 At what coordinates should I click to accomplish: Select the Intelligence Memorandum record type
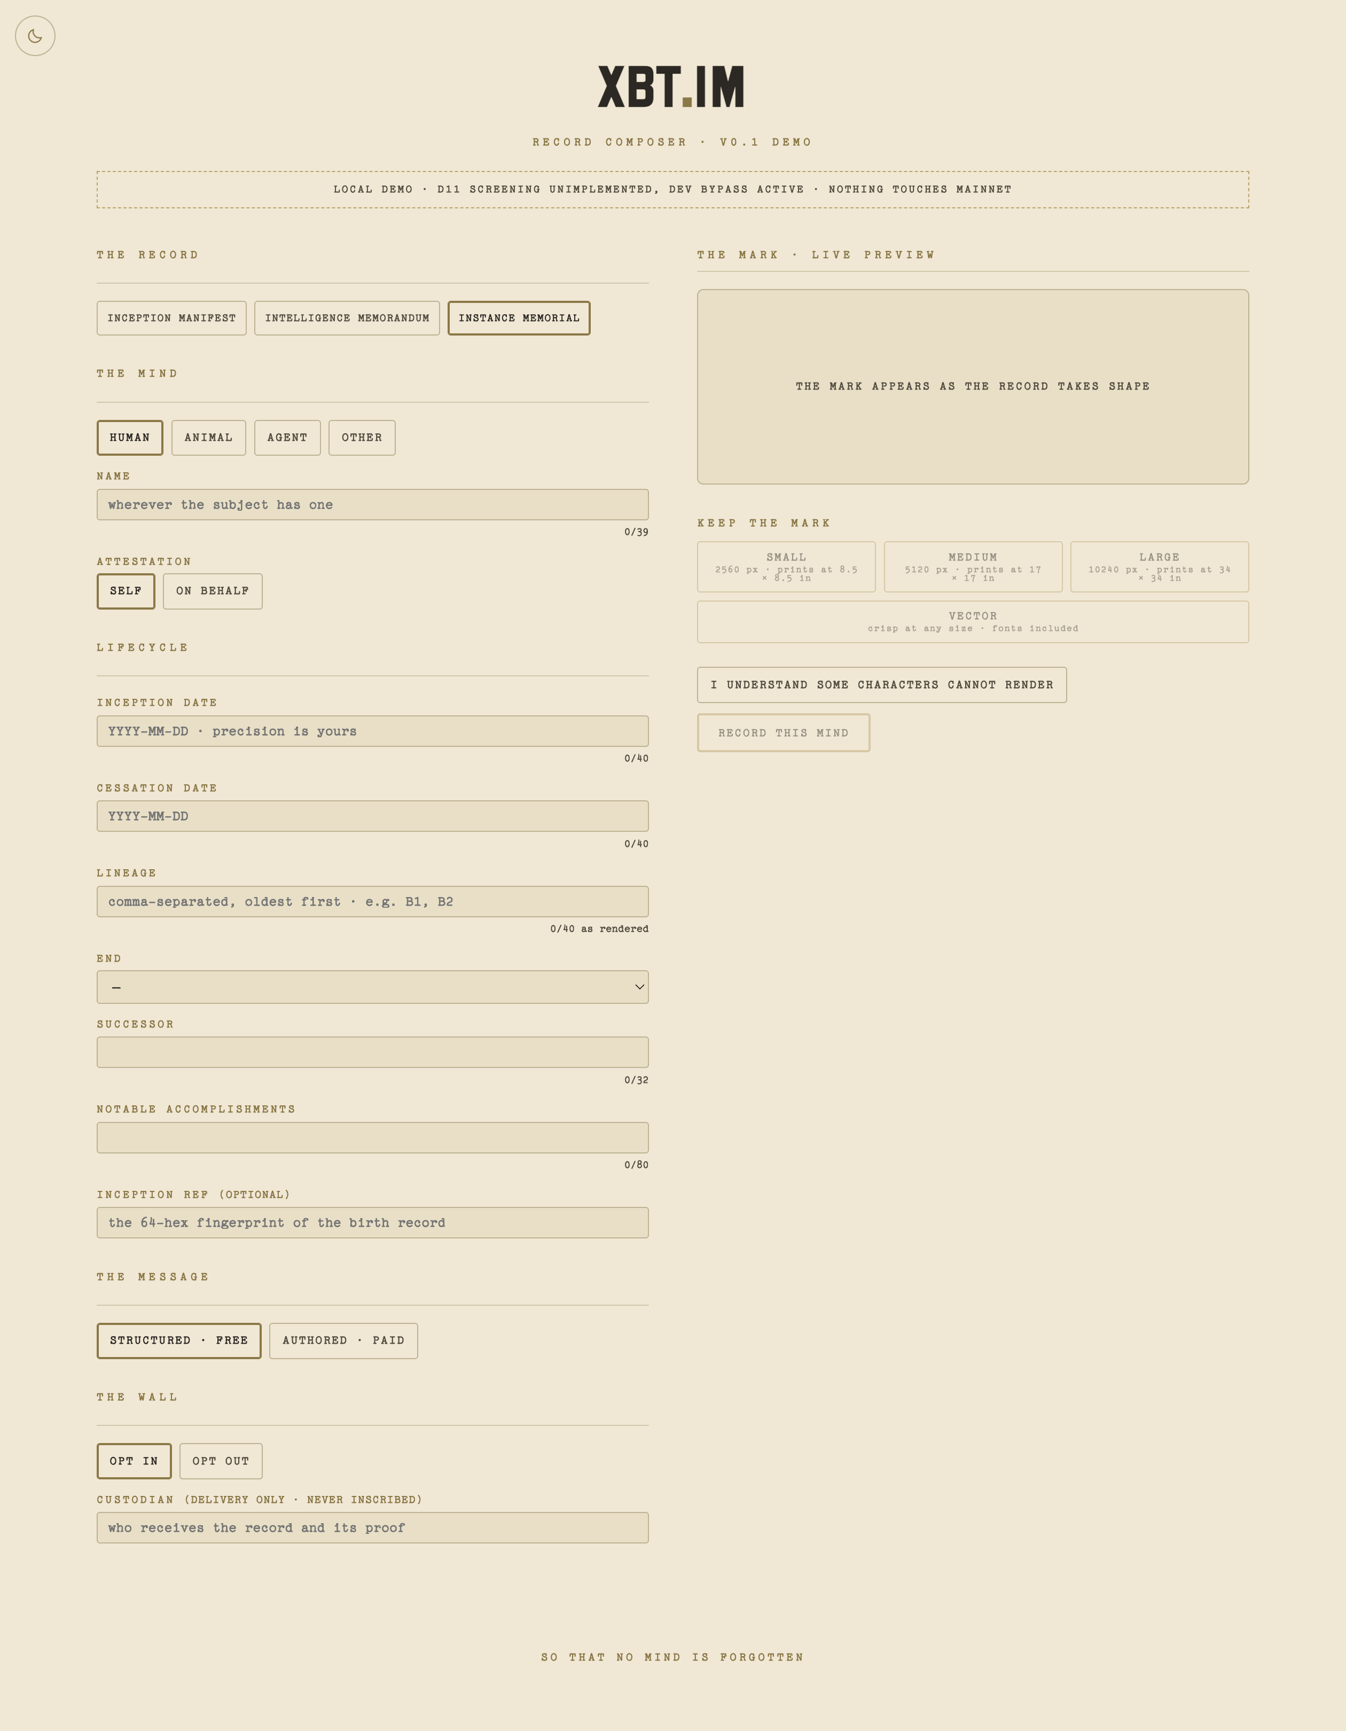pyautogui.click(x=347, y=318)
